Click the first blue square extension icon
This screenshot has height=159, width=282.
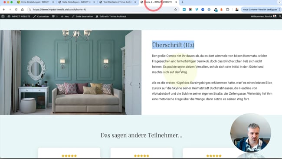click(184, 10)
